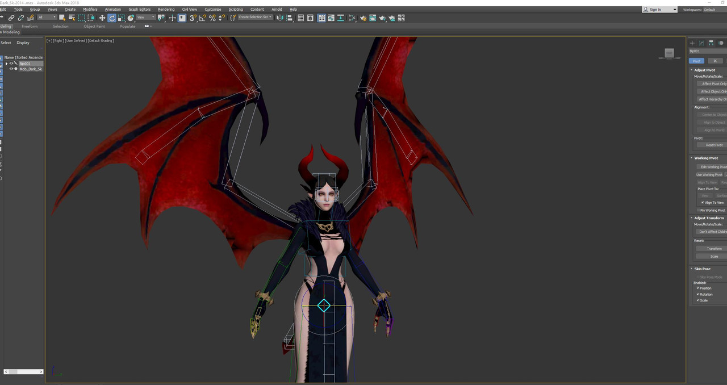The image size is (727, 385).
Task: Toggle the Percent Snap icon
Action: (x=212, y=18)
